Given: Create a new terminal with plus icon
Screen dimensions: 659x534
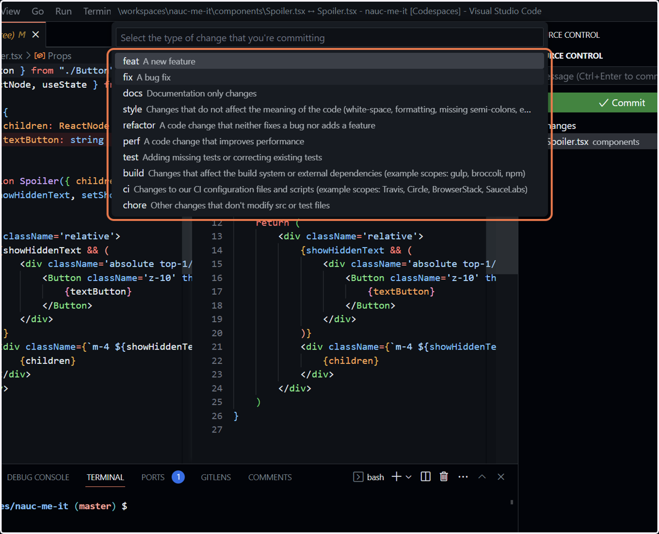Looking at the screenshot, I should click(396, 477).
